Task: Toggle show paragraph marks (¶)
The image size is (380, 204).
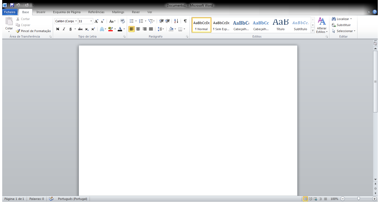Action: click(x=185, y=21)
